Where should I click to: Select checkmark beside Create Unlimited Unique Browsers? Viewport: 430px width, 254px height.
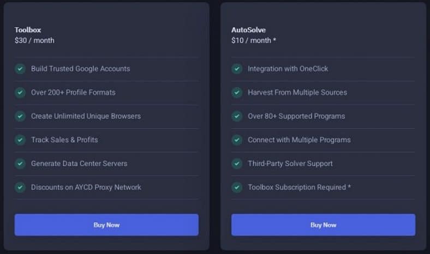tap(20, 116)
